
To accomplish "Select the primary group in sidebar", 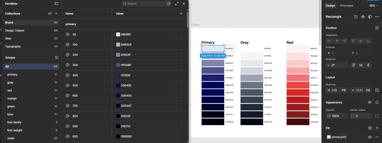I will click(32, 74).
